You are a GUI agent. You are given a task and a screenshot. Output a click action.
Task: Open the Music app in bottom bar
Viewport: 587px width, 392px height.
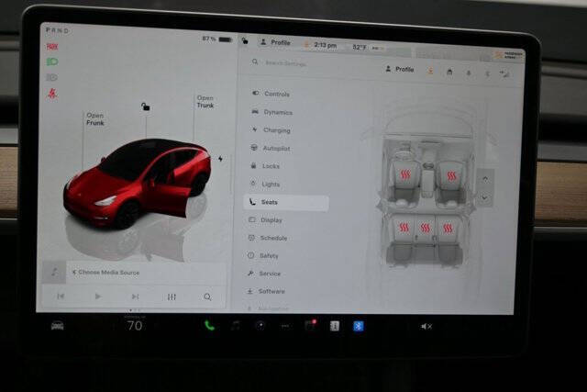[235, 326]
